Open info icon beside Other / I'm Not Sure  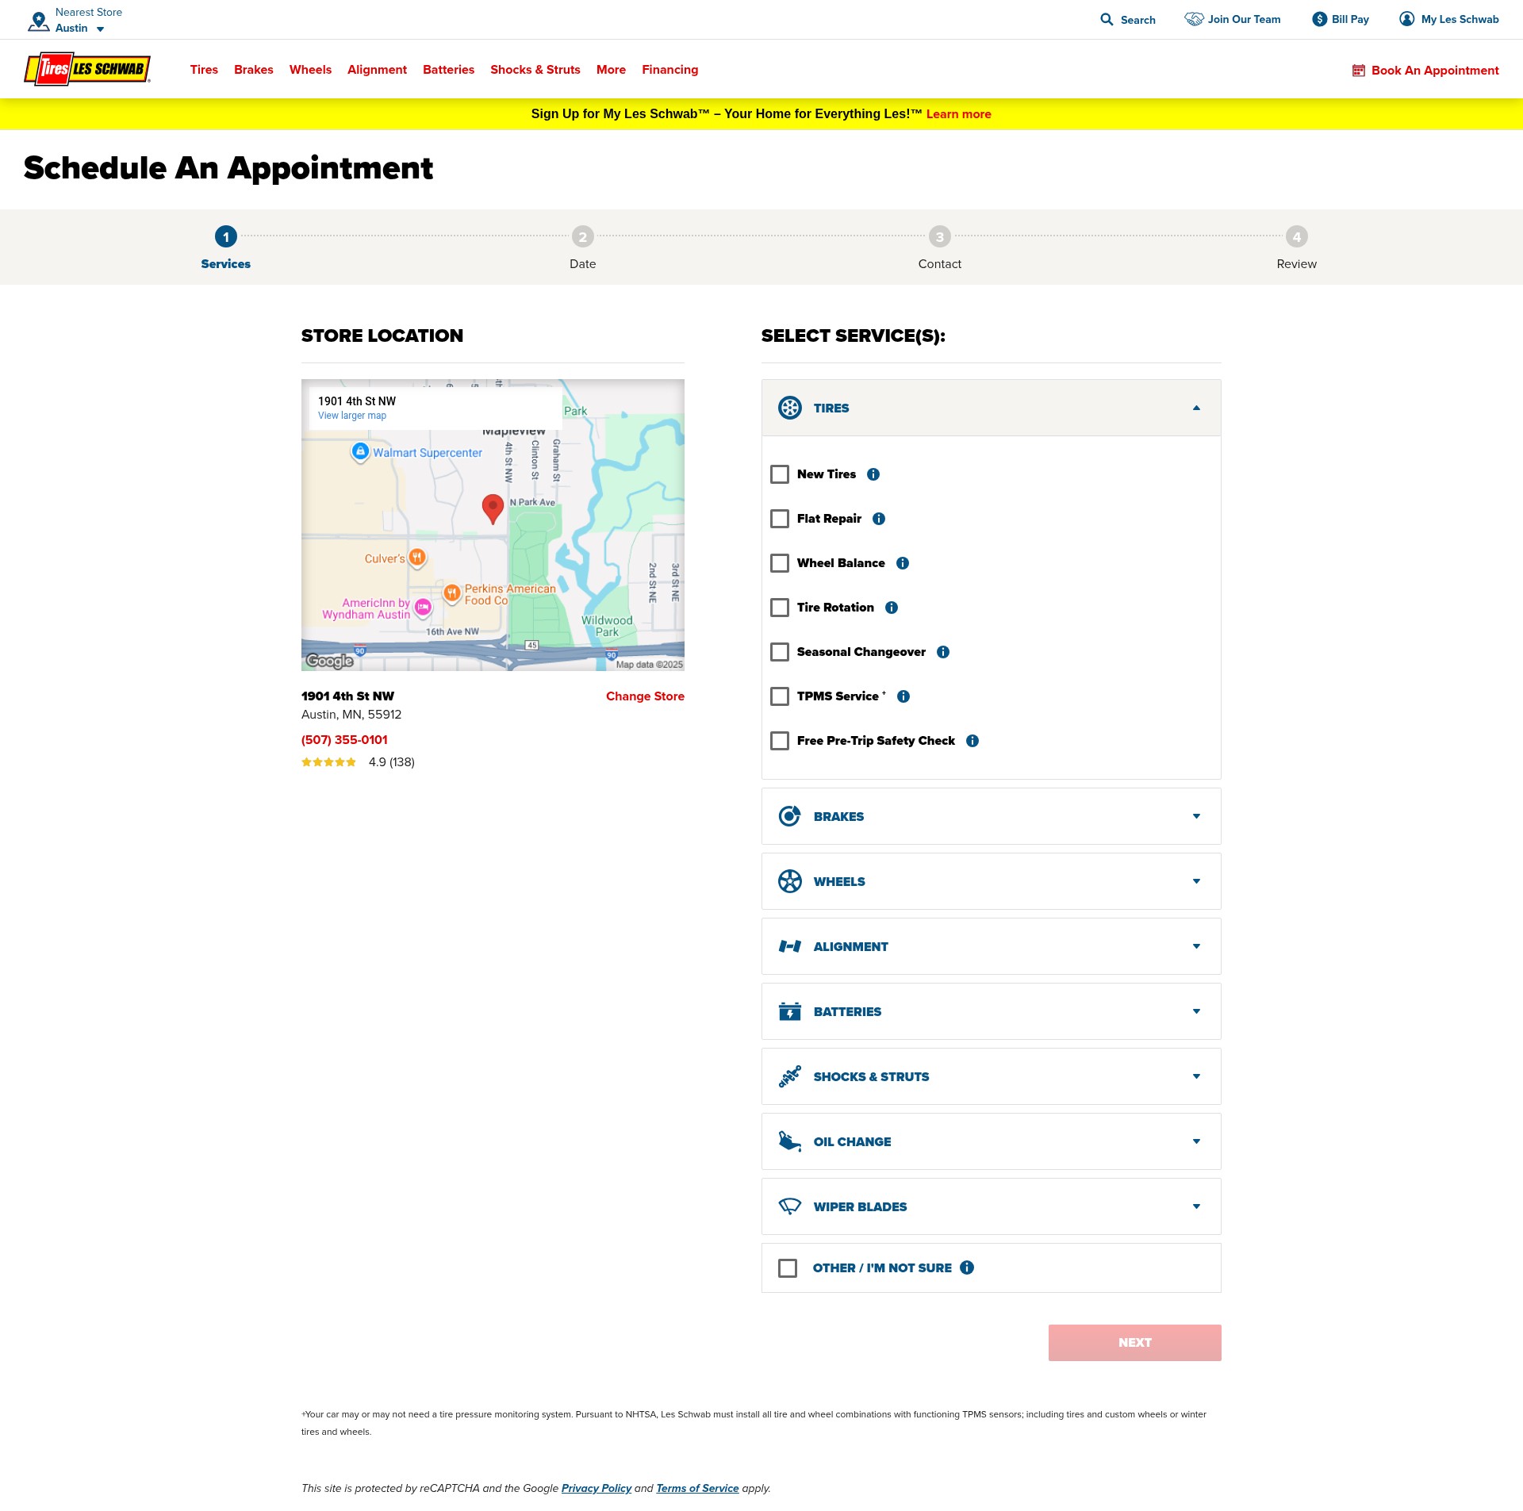click(967, 1267)
